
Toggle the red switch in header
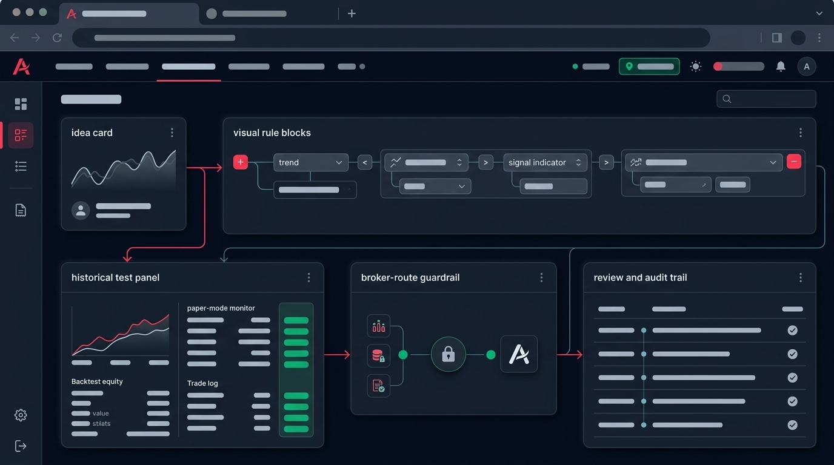coord(739,67)
